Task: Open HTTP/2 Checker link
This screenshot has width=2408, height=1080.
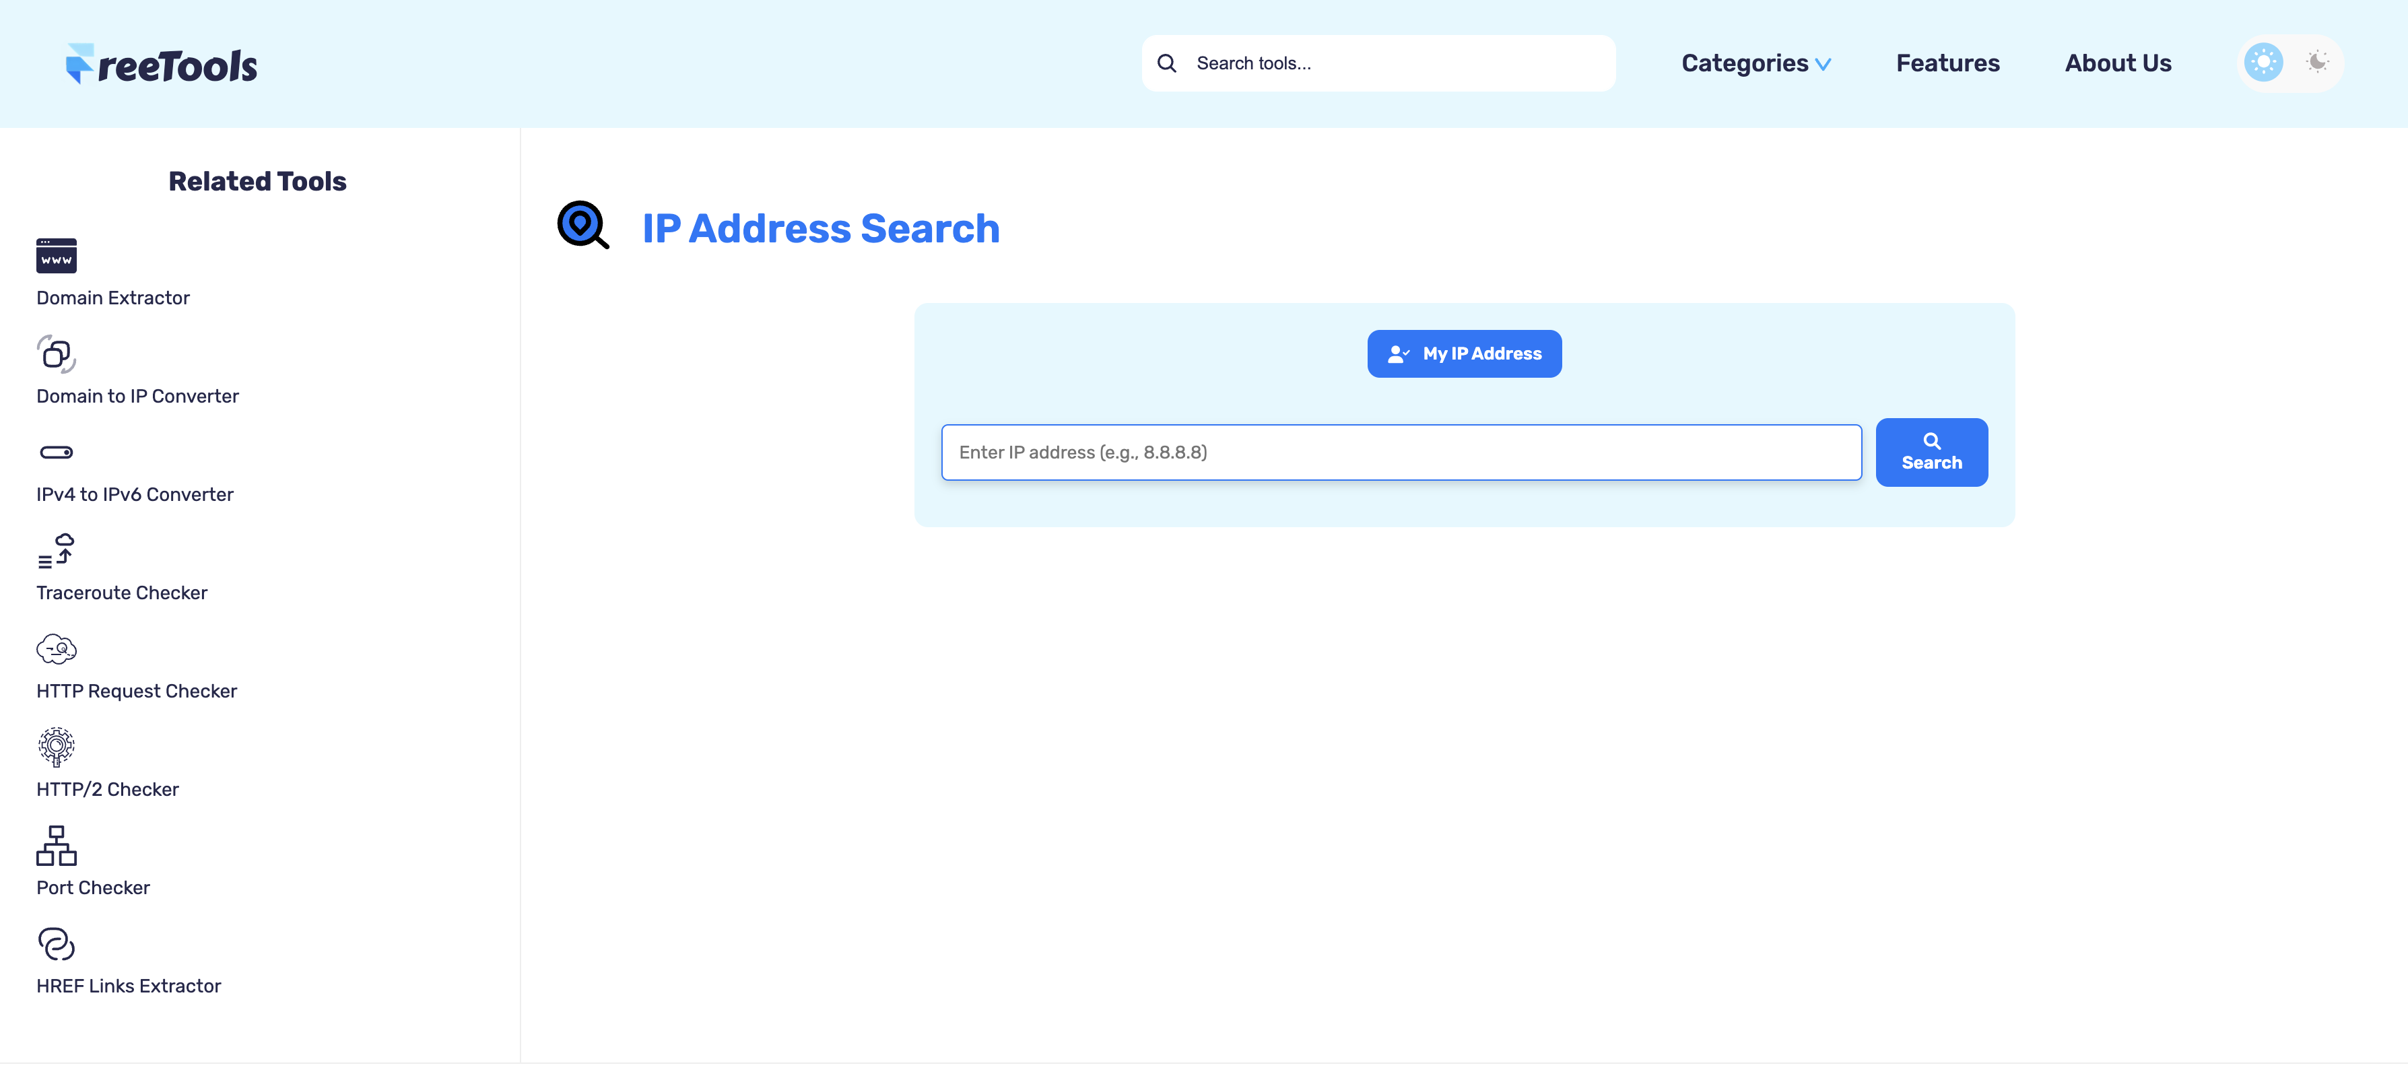Action: pos(108,789)
